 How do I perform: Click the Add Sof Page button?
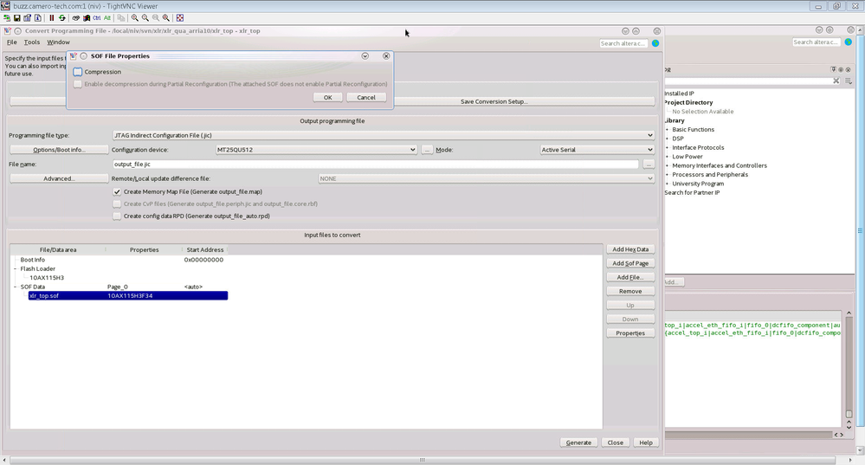(630, 263)
